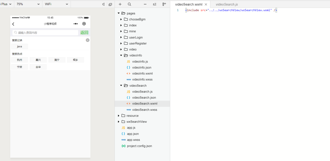Click the sort/filter lines icon in file panel
Image resolution: width=330 pixels, height=161 pixels.
point(155,4)
